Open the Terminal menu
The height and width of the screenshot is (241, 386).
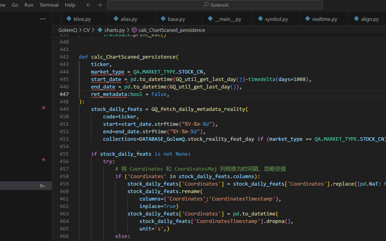click(x=49, y=5)
